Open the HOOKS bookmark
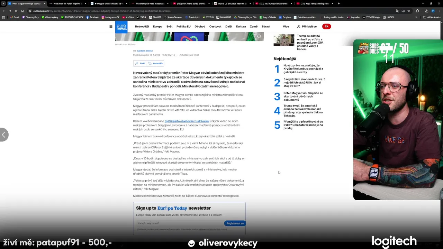Image resolution: width=443 pixels, height=249 pixels. coord(388,17)
